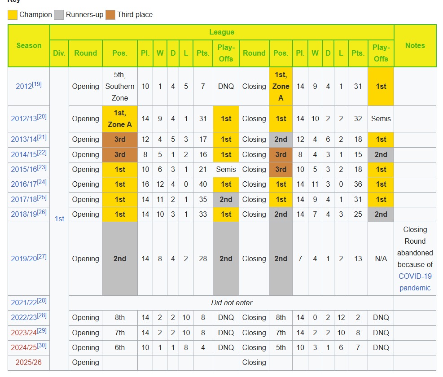This screenshot has width=443, height=377.
Task: Click the "Did not enter" row cell
Action: [232, 303]
